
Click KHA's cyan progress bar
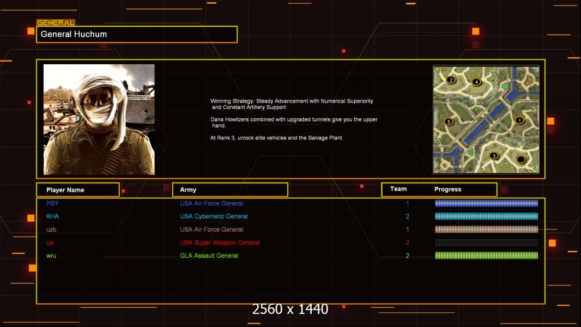(x=486, y=216)
